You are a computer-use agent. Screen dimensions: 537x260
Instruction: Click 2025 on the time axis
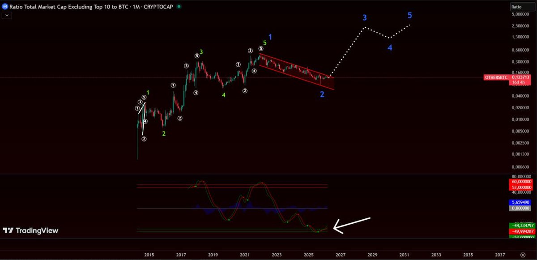coord(308,254)
